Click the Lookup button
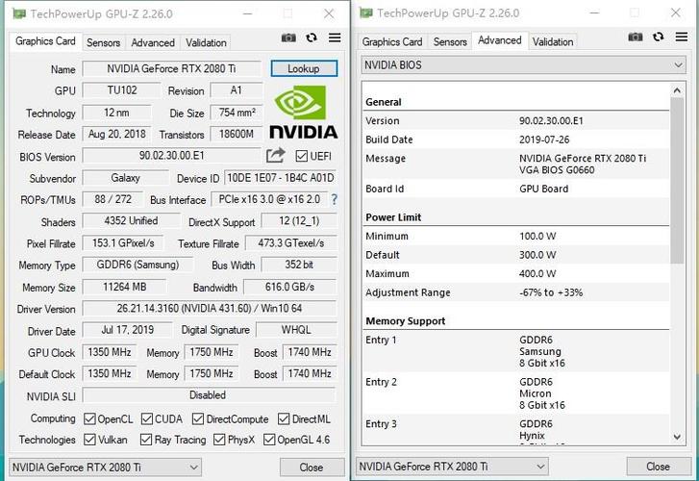Screen dimensions: 699x481 pos(304,68)
